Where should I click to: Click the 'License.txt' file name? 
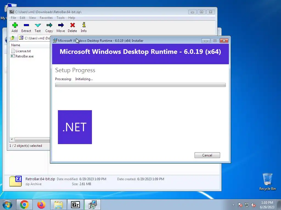(x=23, y=51)
